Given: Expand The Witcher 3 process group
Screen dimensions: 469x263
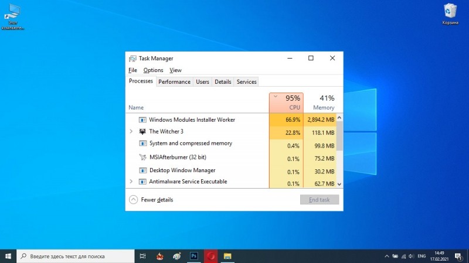Looking at the screenshot, I should pyautogui.click(x=131, y=131).
